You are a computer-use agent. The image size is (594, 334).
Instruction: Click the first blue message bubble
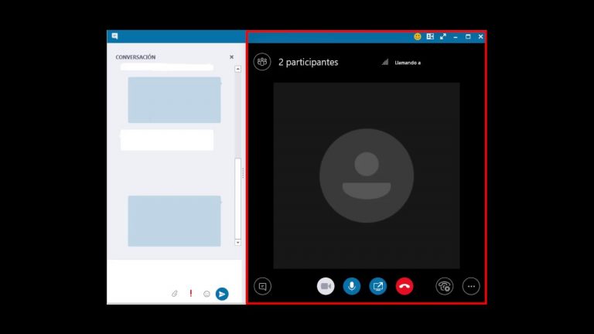174,100
